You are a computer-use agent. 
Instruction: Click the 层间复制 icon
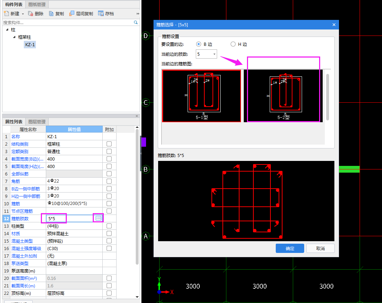tap(72, 13)
